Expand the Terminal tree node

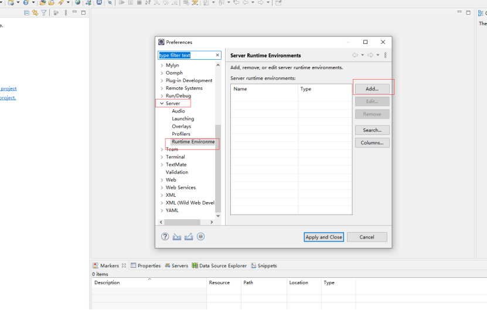coord(162,157)
